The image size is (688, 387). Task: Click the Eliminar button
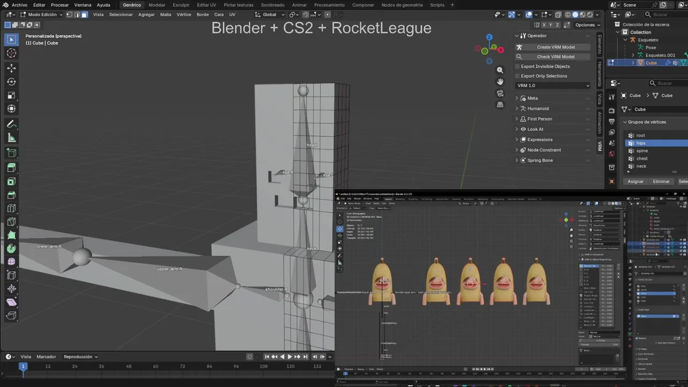661,181
